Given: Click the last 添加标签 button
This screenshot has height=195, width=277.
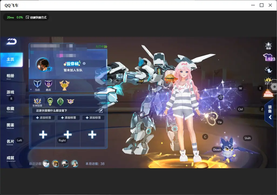Looking at the screenshot, I should (x=93, y=118).
